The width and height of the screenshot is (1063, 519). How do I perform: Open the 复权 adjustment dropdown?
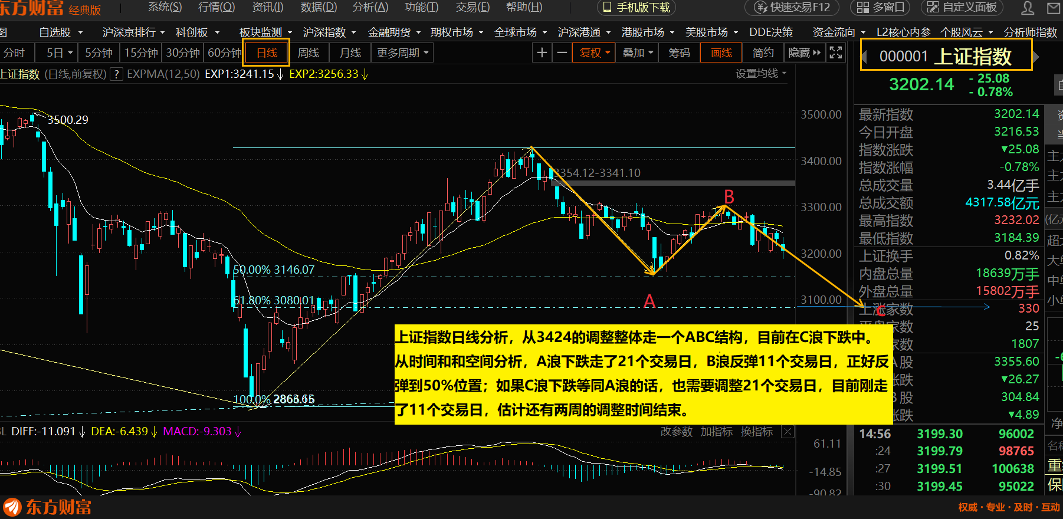tap(594, 53)
